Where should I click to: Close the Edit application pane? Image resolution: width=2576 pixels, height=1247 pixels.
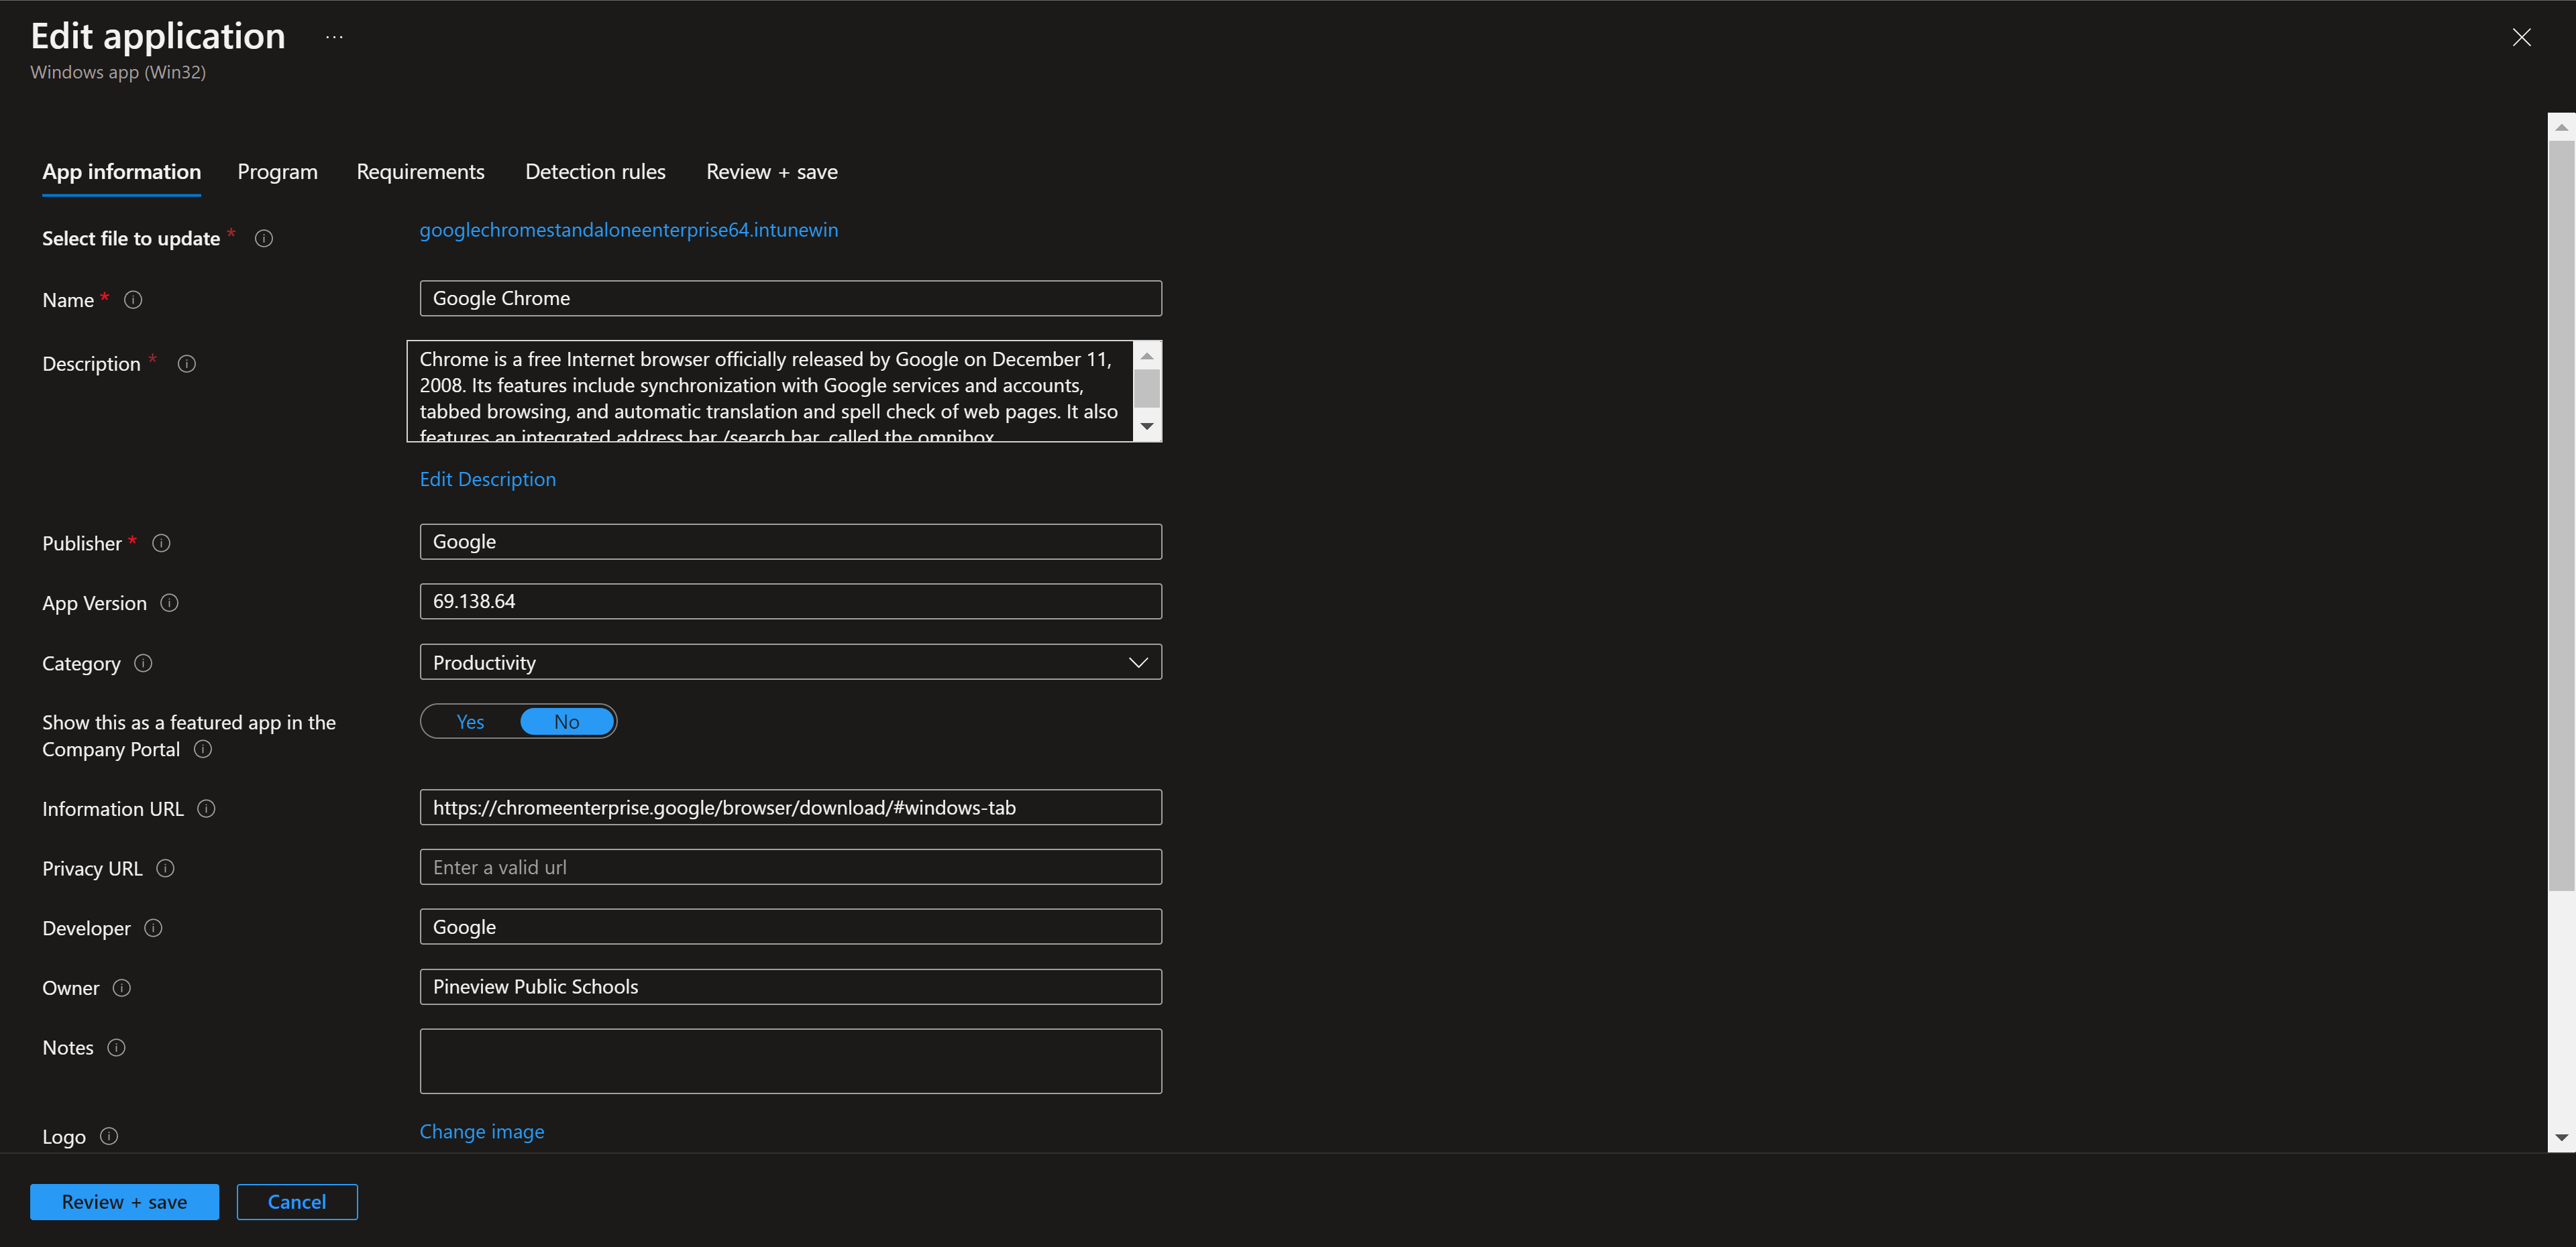click(2521, 38)
